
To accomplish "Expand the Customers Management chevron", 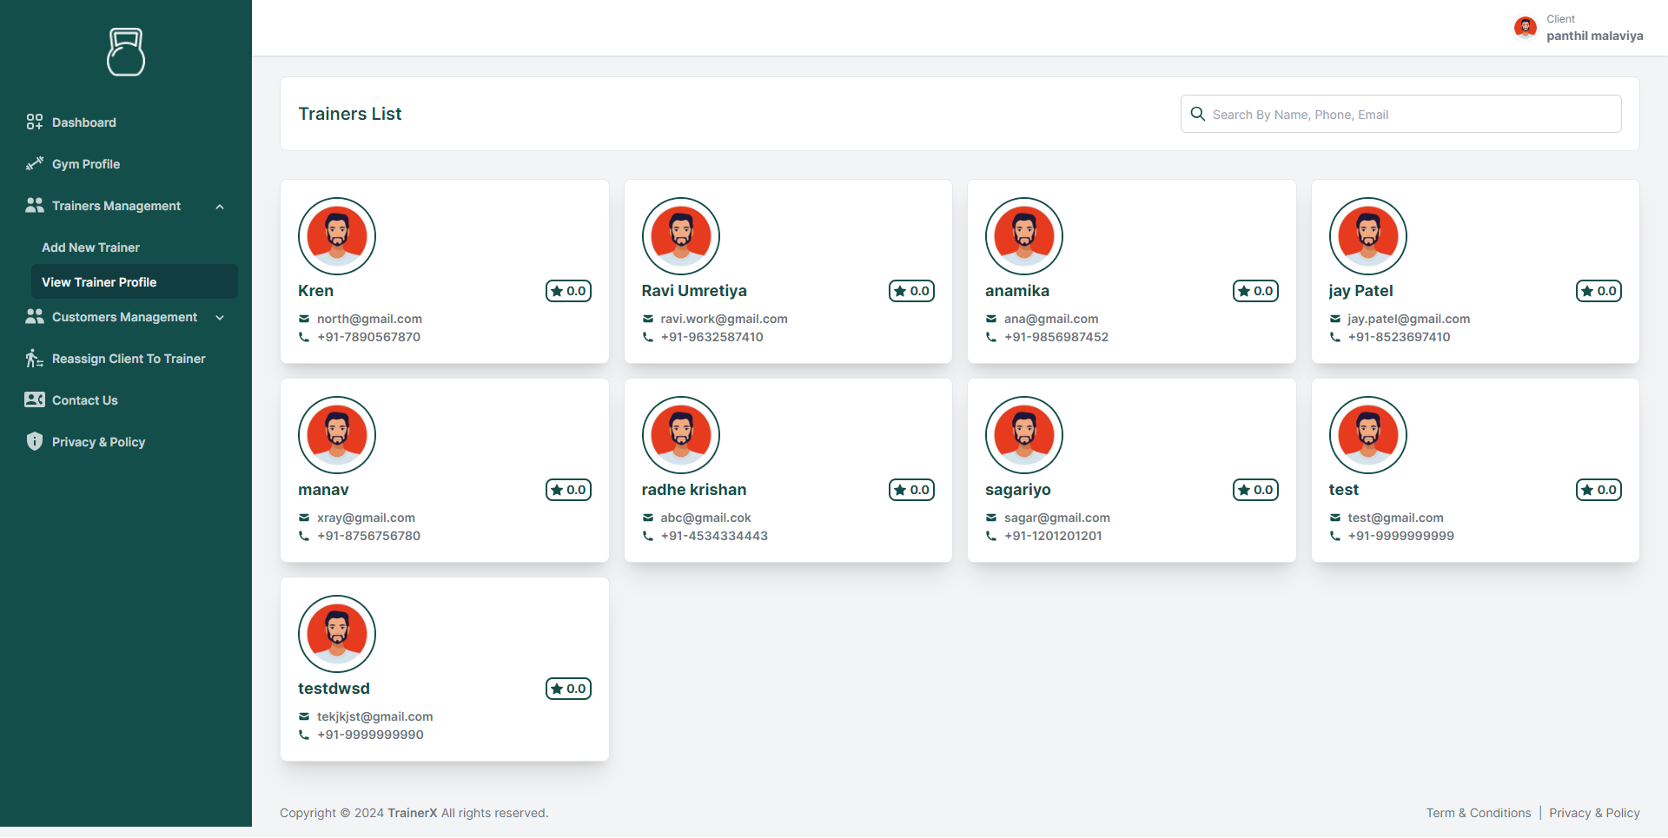I will click(x=220, y=318).
